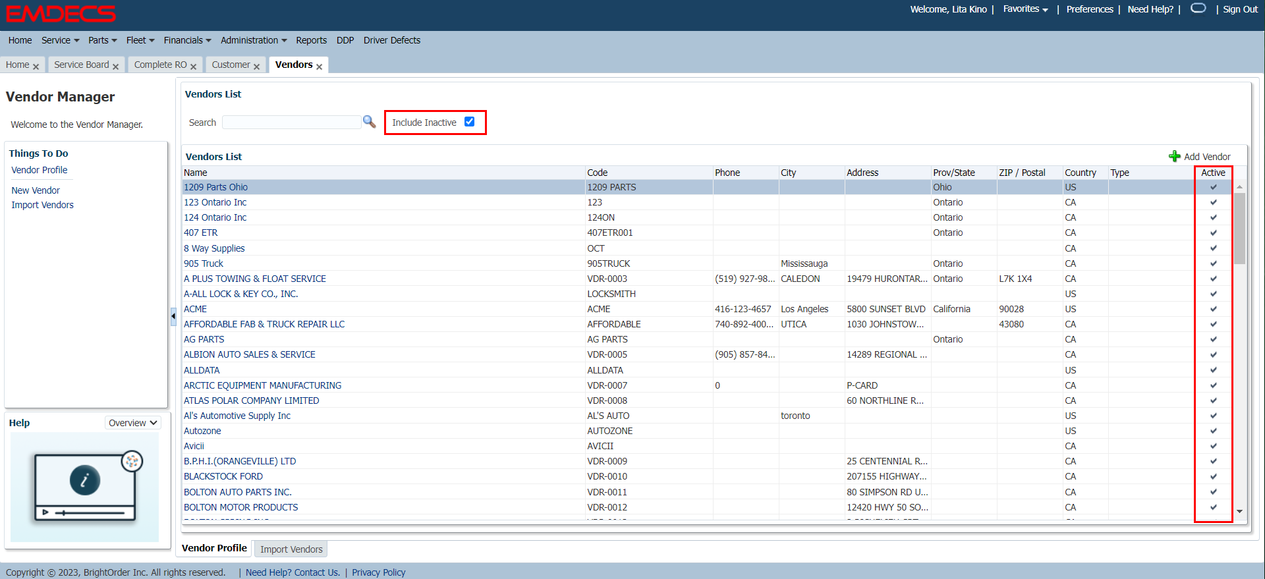Click the Need Help? header link
The image size is (1265, 579).
click(1150, 9)
